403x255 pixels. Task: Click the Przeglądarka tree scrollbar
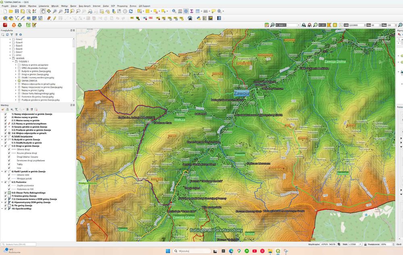(74, 69)
